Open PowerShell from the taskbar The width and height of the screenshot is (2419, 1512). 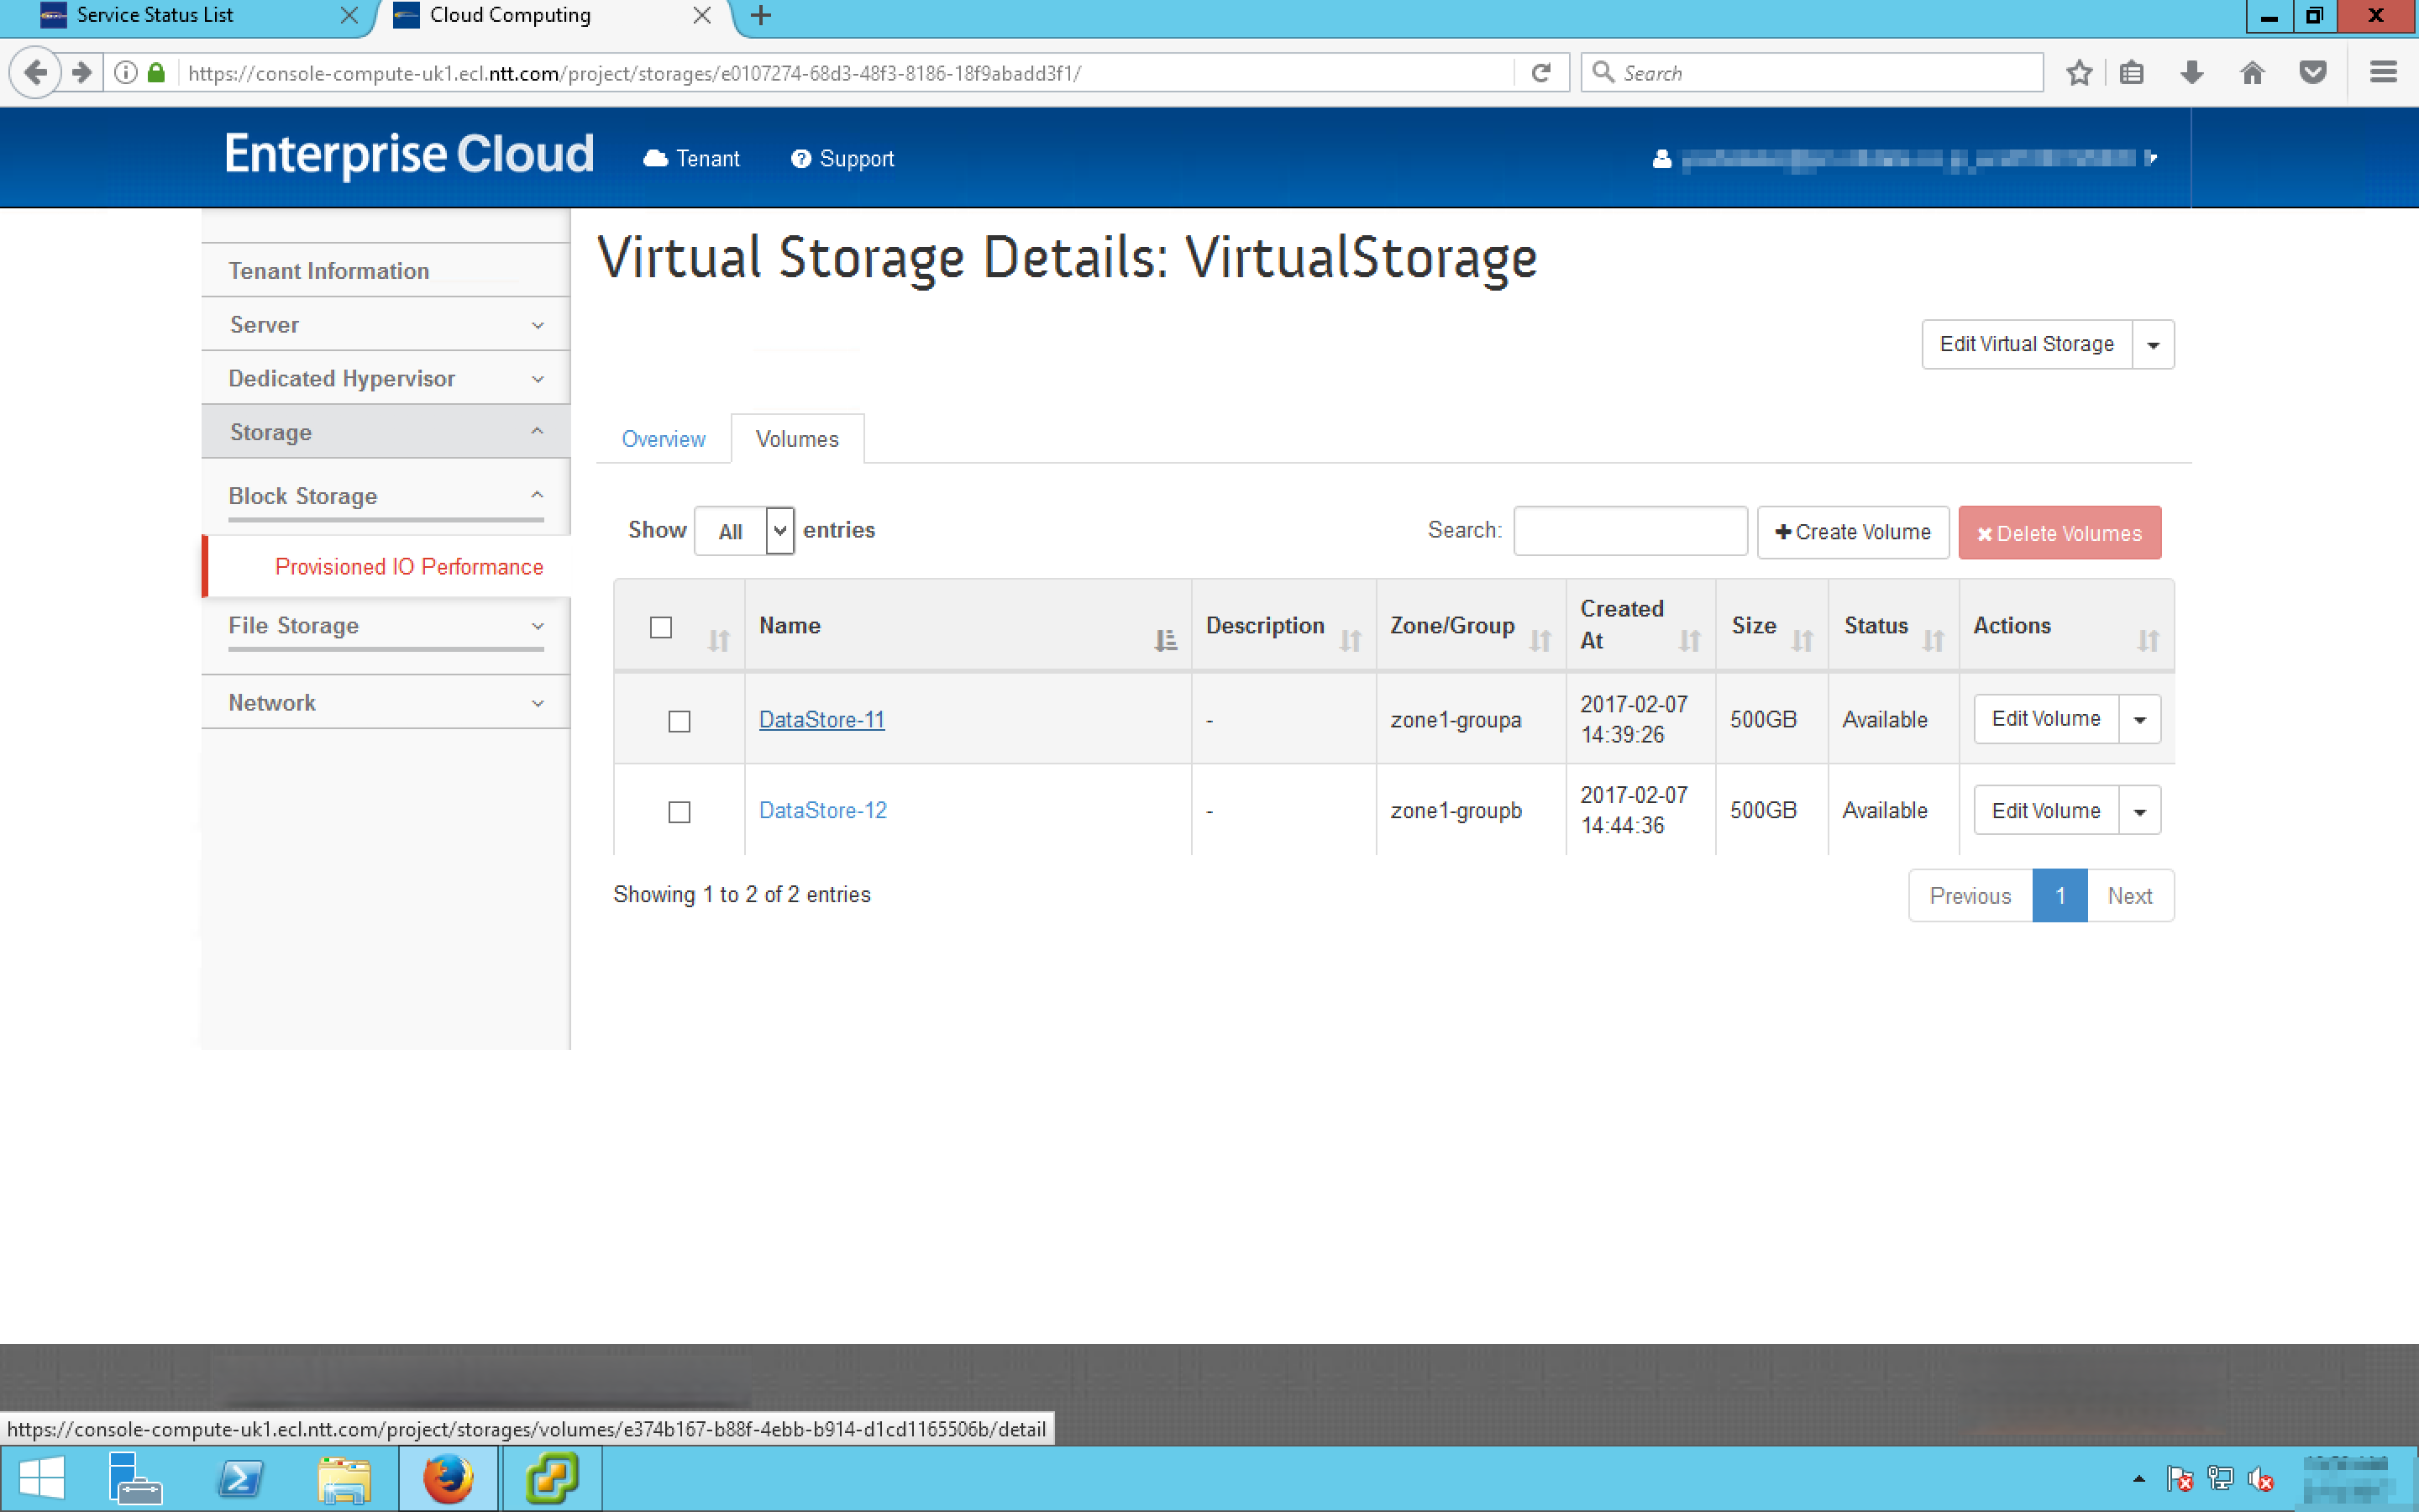pos(240,1479)
